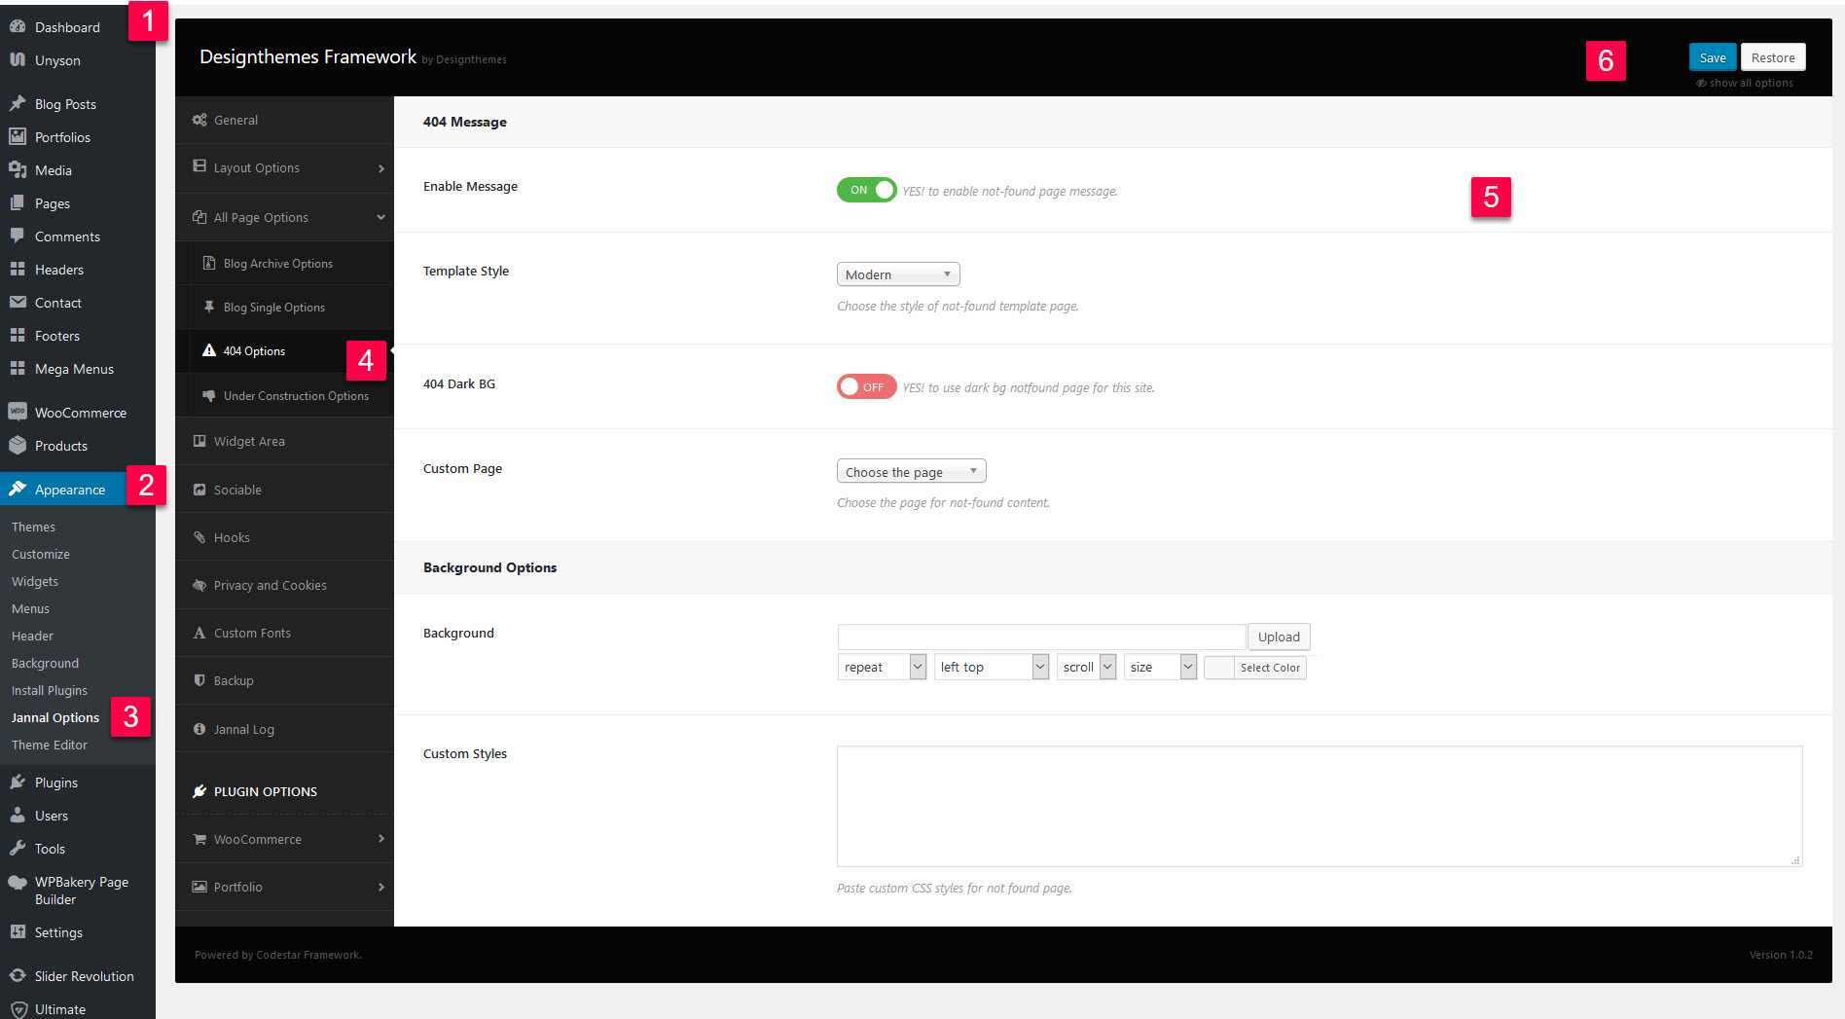Open Theme Editor under Appearance

coord(50,745)
